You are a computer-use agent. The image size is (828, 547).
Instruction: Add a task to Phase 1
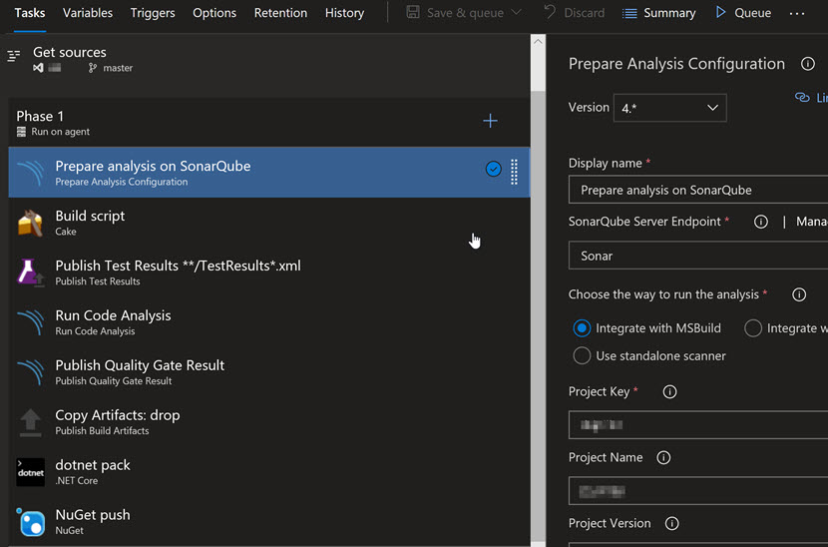point(490,121)
